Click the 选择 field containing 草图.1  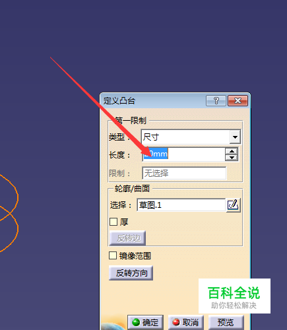coord(181,205)
